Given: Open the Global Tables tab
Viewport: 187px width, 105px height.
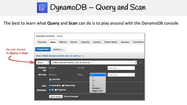Looking at the screenshot, I should click(111, 42).
